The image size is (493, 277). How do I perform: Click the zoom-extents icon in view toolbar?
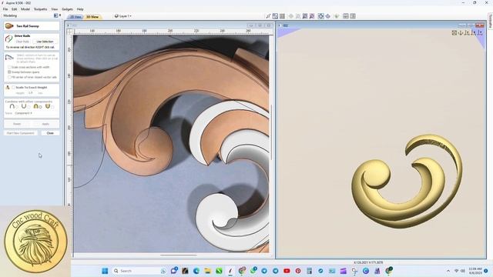(x=311, y=16)
